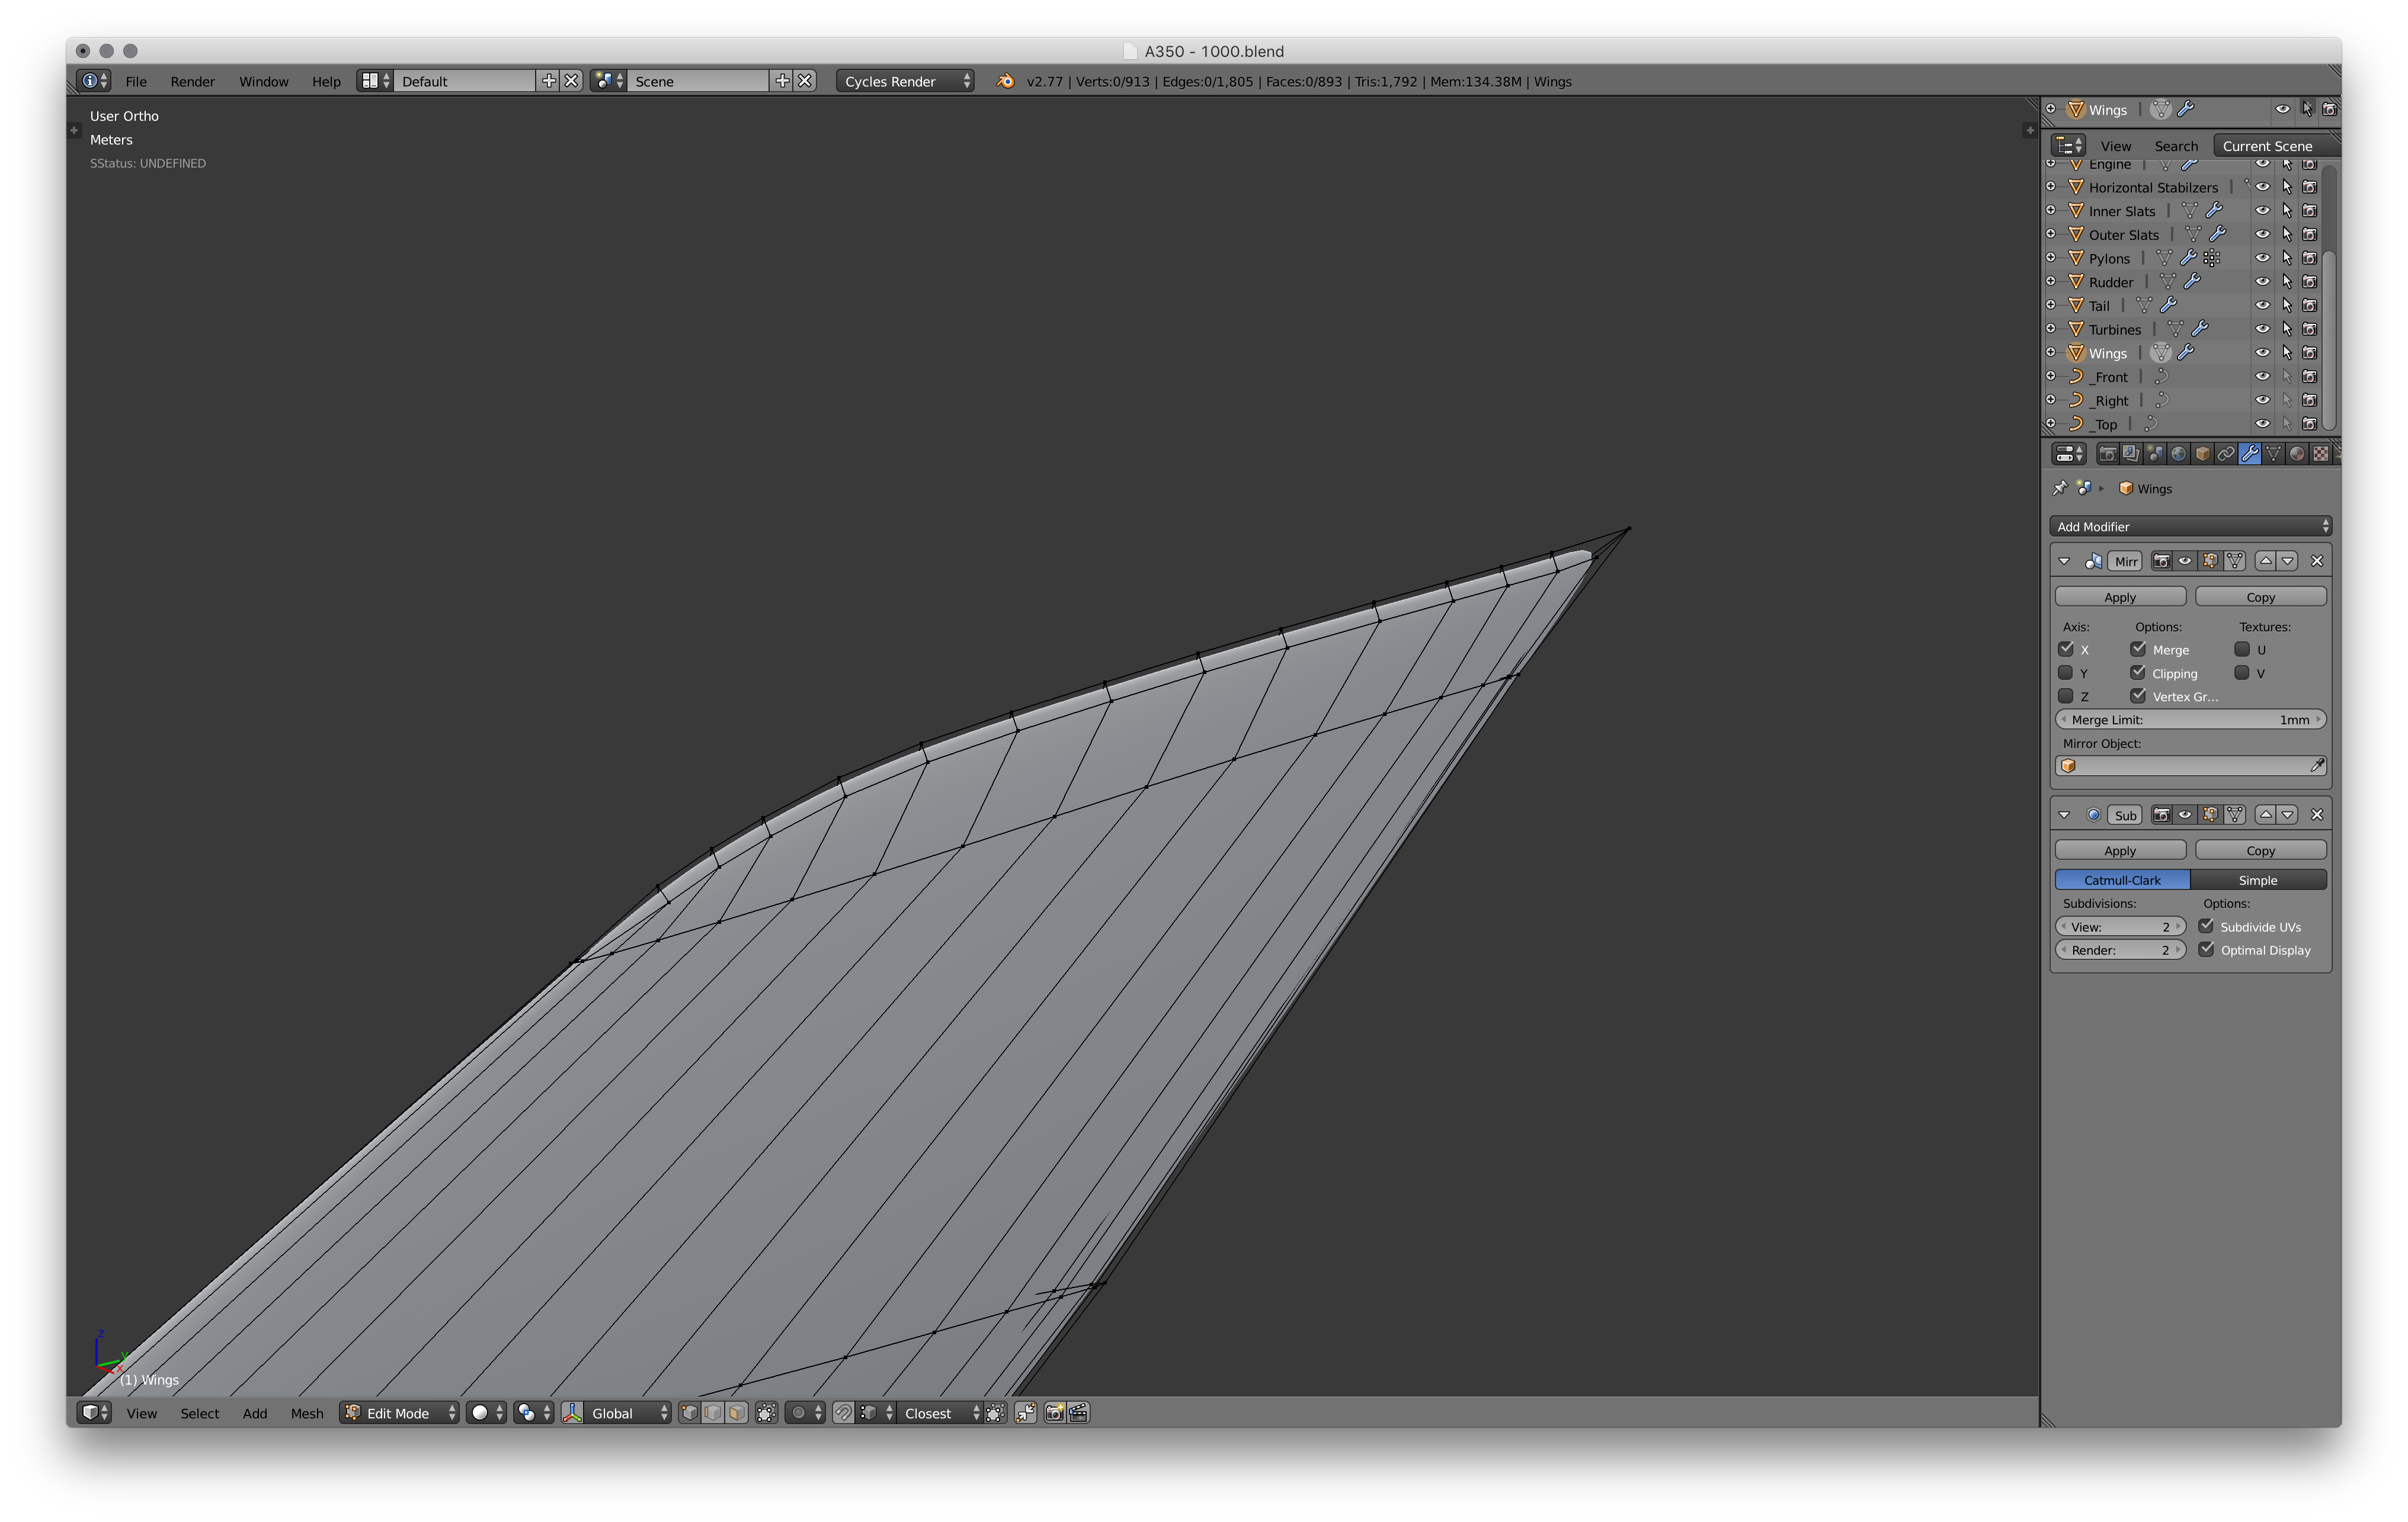
Task: Toggle the Merge option checkbox
Action: (x=2138, y=648)
